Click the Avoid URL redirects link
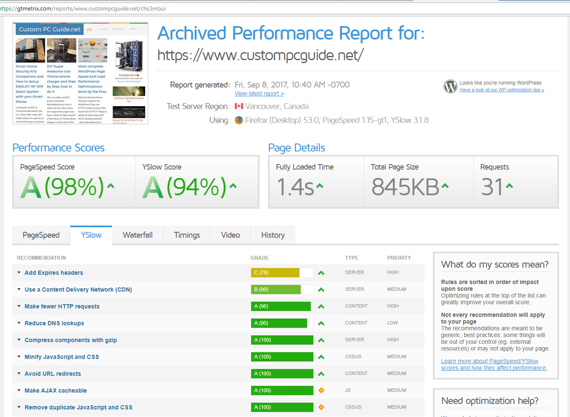This screenshot has height=417, width=570. pyautogui.click(x=53, y=374)
